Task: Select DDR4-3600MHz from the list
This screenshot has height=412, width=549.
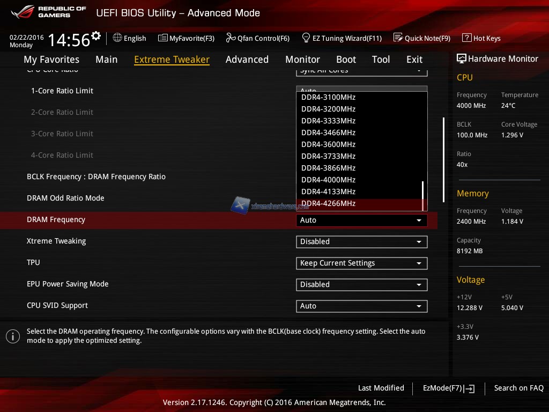Action: coord(328,144)
